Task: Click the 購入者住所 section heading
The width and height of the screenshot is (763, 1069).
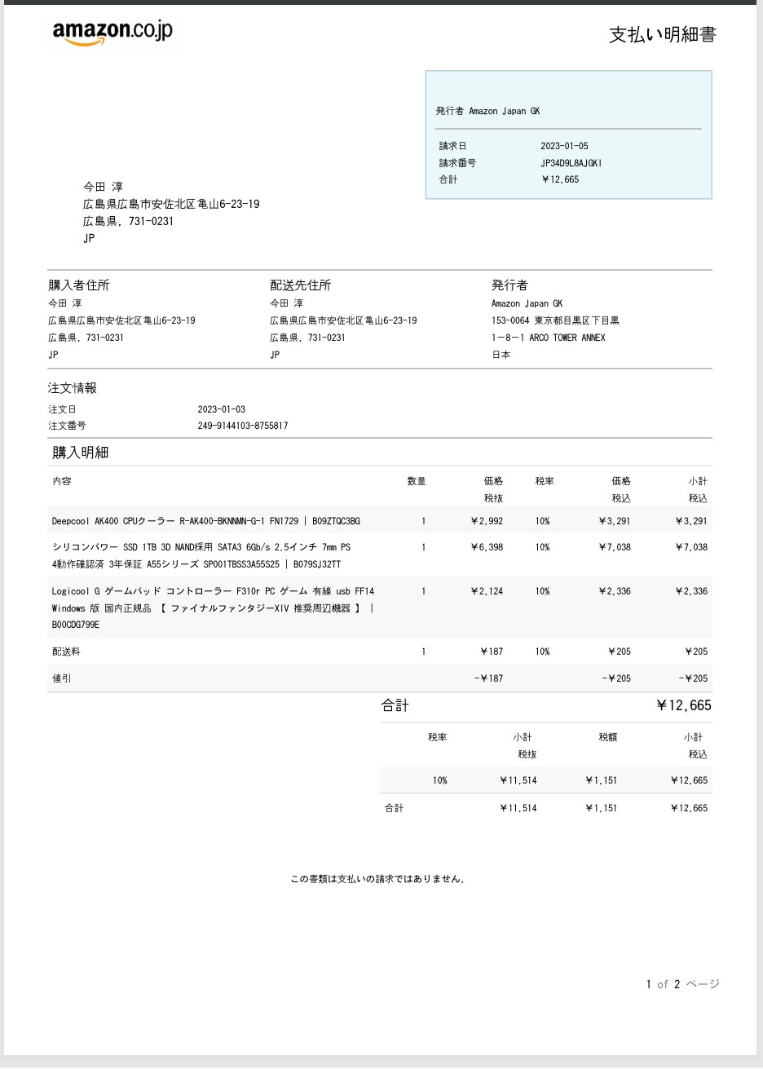Action: tap(78, 285)
